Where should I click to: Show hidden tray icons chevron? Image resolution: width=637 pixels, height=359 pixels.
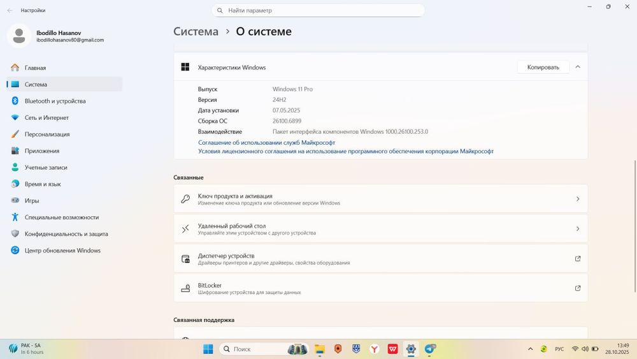[x=530, y=349]
